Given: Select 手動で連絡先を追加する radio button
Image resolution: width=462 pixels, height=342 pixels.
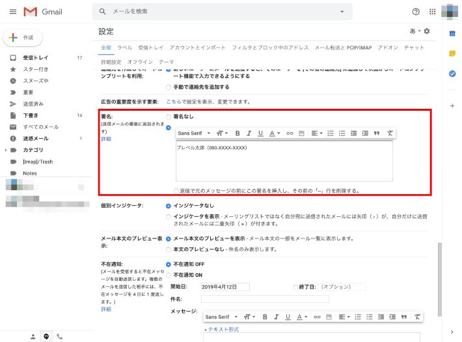Looking at the screenshot, I should coord(169,87).
